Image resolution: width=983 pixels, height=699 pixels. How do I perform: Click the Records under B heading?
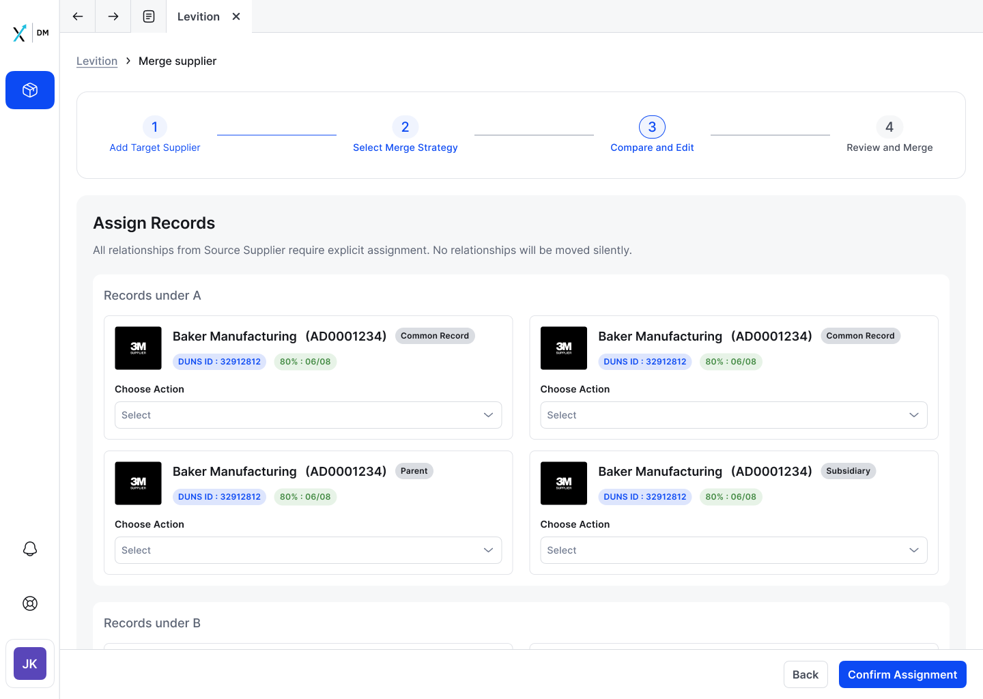point(152,623)
